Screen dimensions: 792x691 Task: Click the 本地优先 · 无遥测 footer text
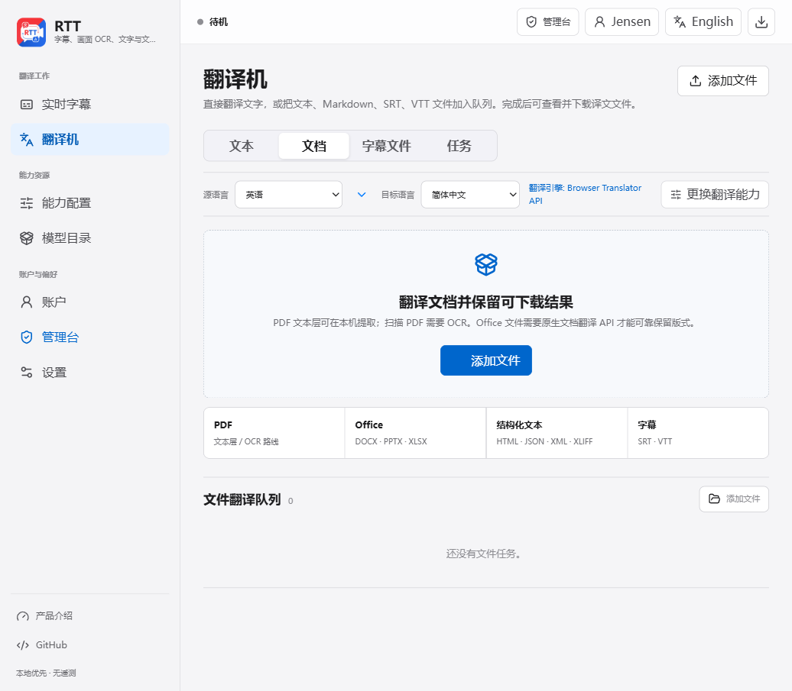pyautogui.click(x=46, y=673)
